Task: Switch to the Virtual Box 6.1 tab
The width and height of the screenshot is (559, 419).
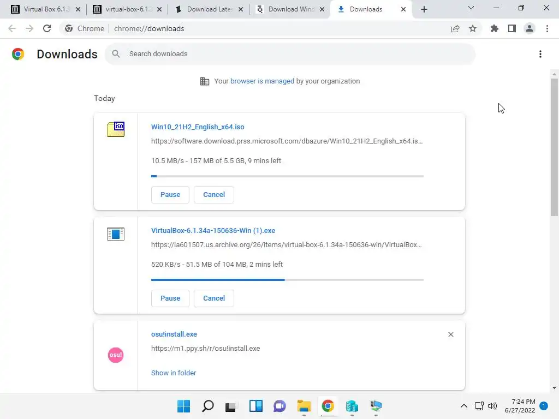Action: click(46, 9)
